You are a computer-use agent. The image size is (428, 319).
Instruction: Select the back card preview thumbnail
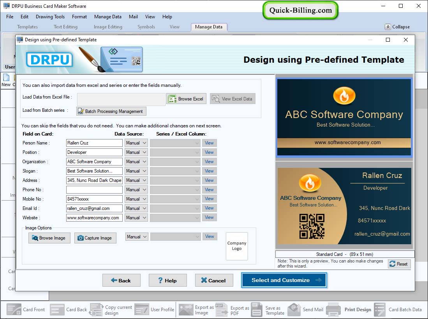click(x=344, y=206)
